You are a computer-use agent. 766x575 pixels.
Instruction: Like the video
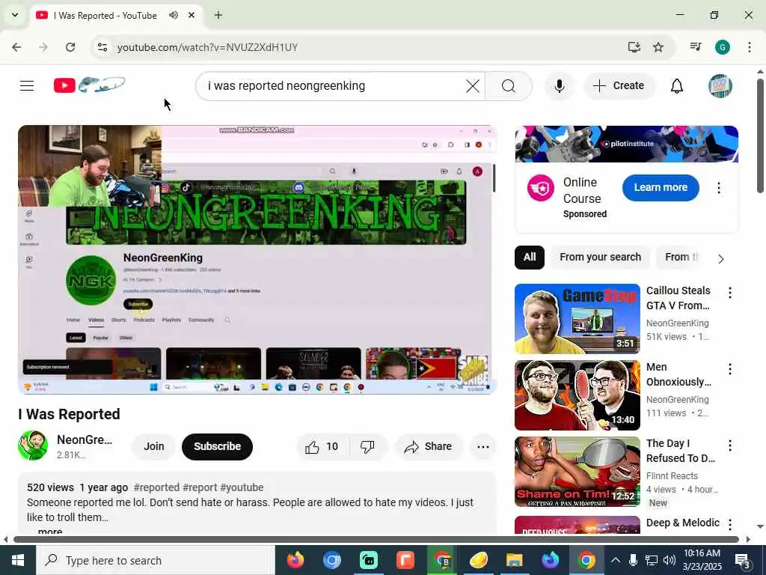pos(322,446)
